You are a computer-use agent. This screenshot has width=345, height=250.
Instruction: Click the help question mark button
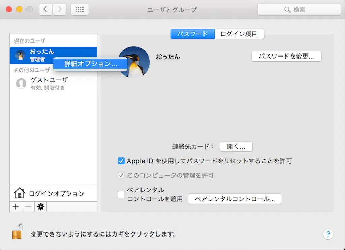click(328, 234)
